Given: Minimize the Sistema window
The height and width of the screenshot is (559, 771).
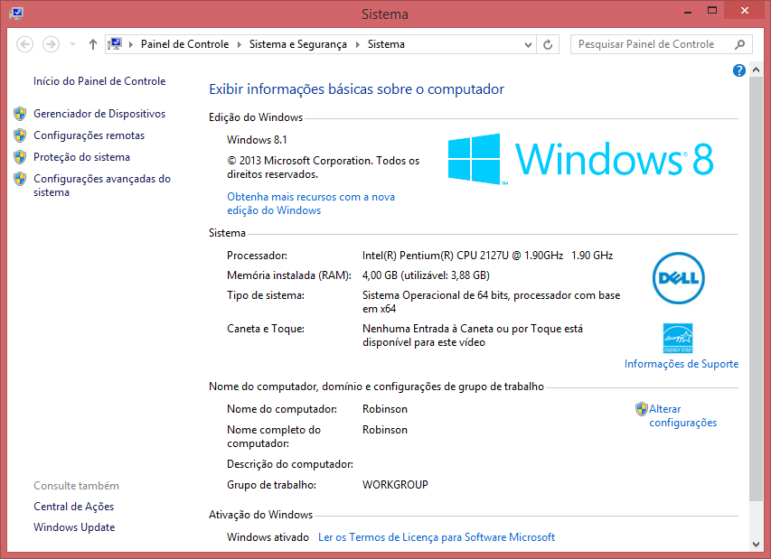Looking at the screenshot, I should [688, 12].
